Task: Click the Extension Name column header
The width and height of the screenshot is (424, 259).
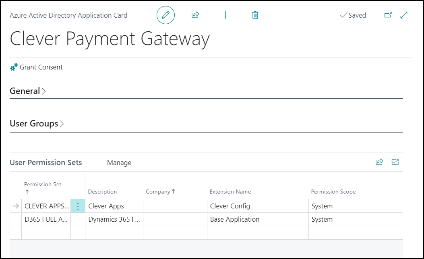Action: (x=230, y=192)
